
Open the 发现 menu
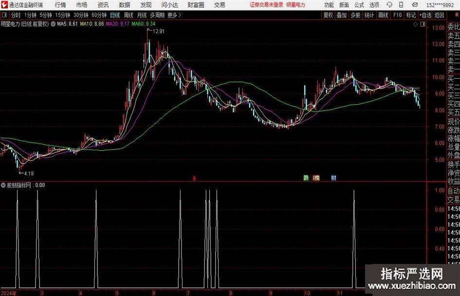[146, 5]
